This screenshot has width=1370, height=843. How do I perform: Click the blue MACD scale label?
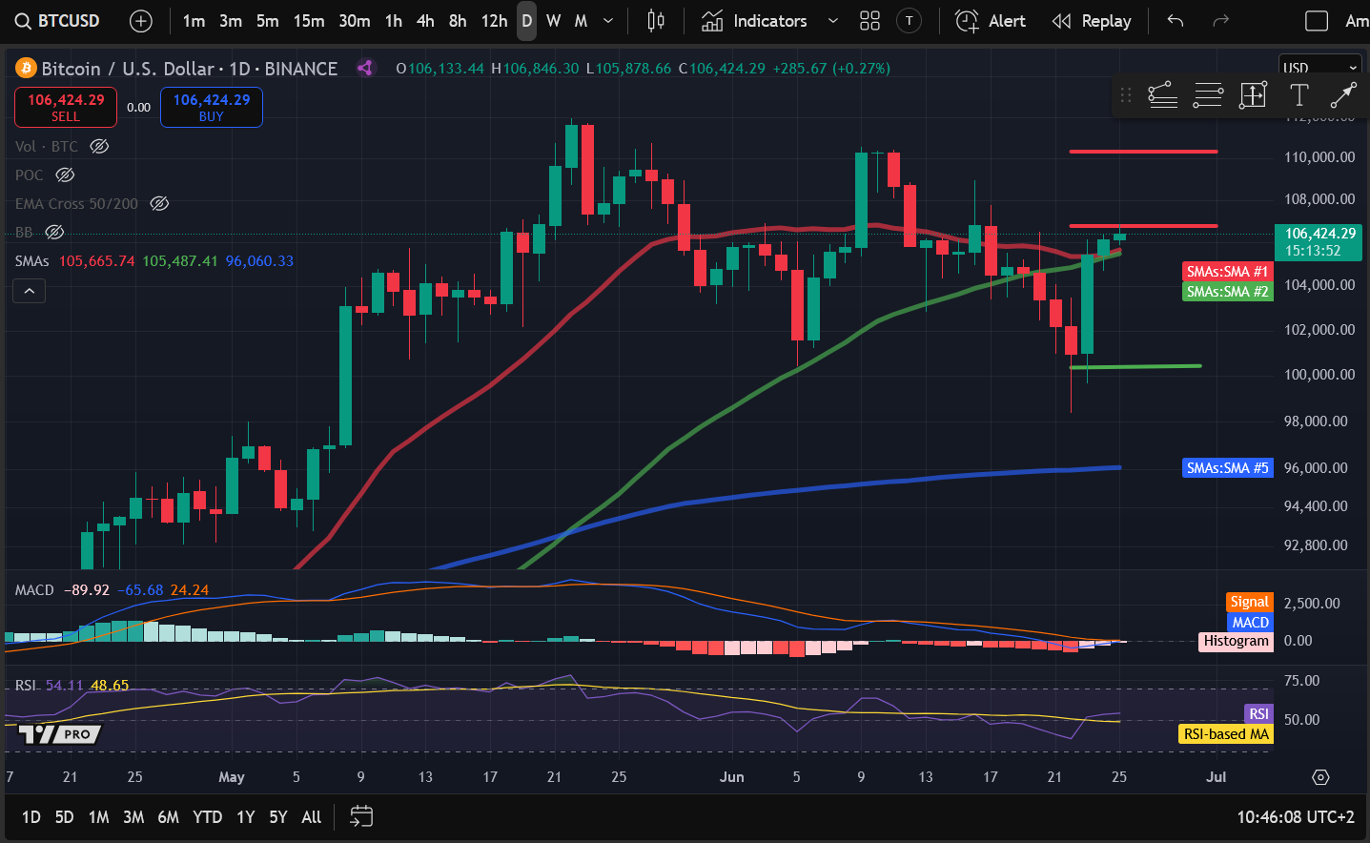tap(1250, 622)
